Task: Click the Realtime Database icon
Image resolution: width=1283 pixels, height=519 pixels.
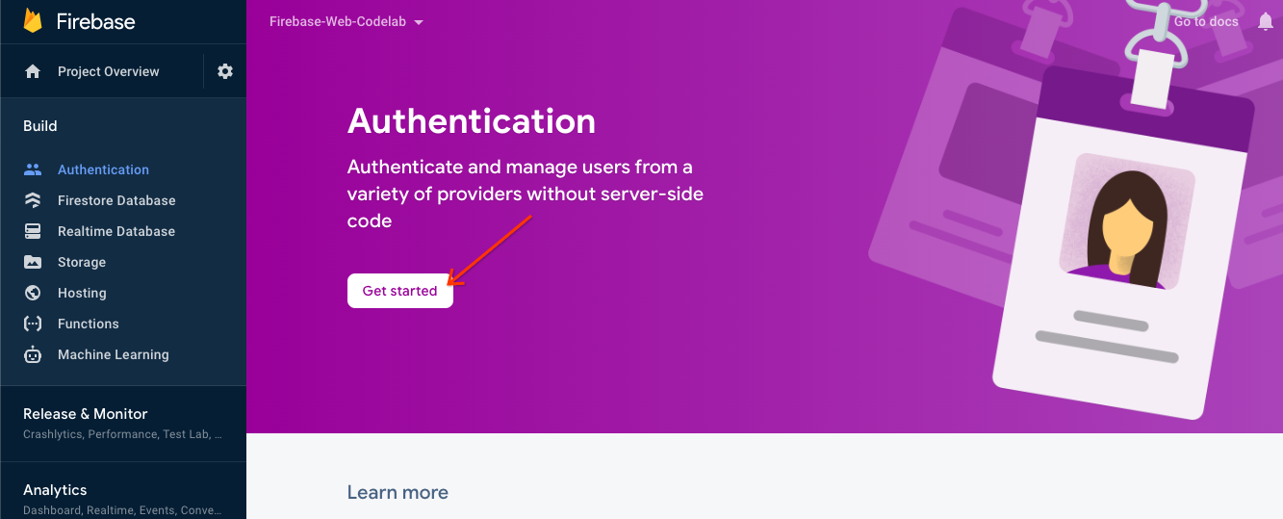Action: coord(33,231)
